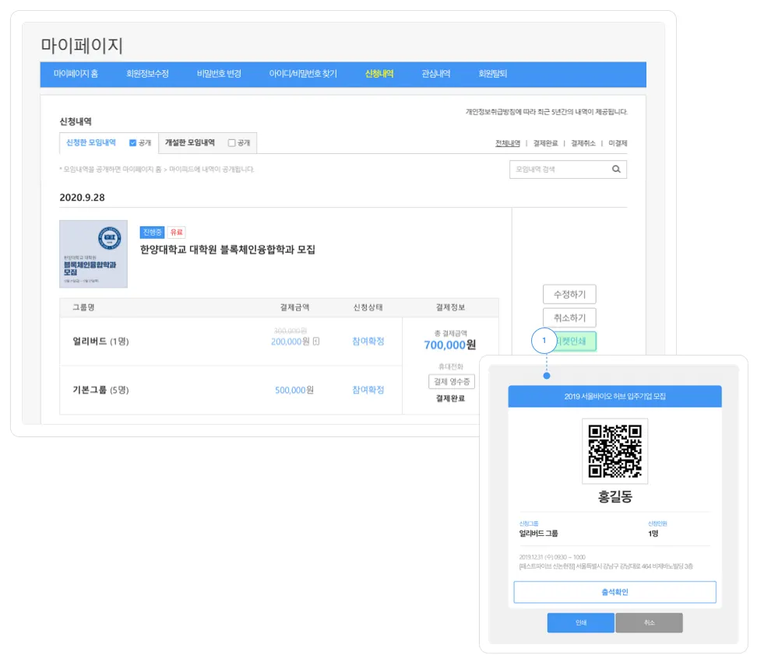The width and height of the screenshot is (757, 662).
Task: Click the 출석확인 button on ticket
Action: tap(614, 592)
